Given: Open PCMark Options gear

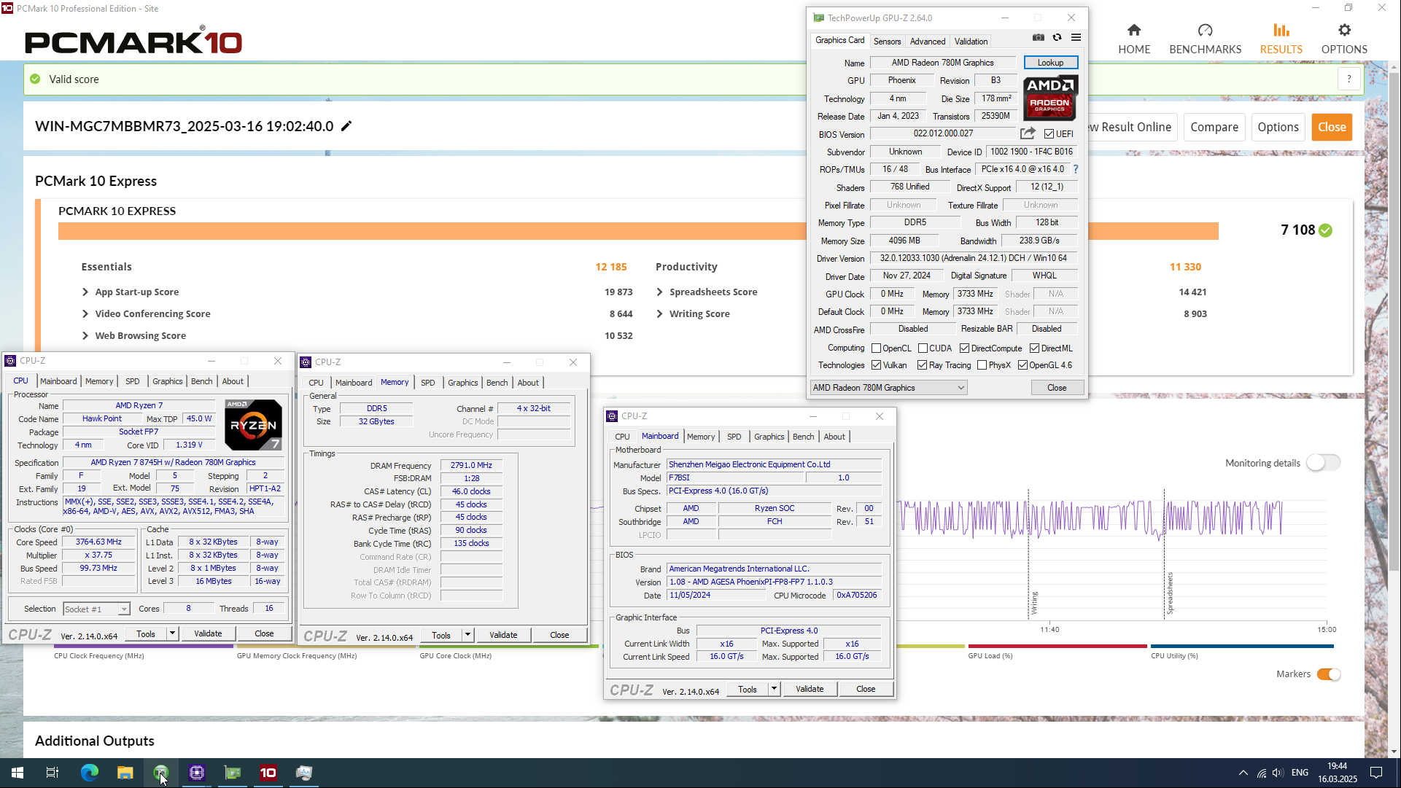Looking at the screenshot, I should tap(1344, 39).
